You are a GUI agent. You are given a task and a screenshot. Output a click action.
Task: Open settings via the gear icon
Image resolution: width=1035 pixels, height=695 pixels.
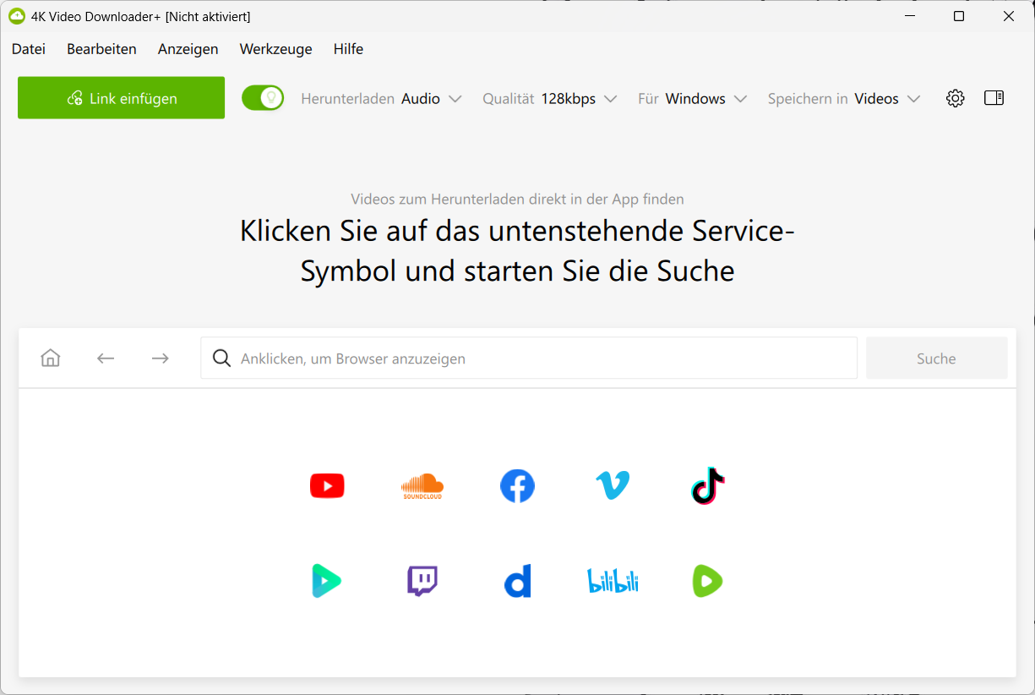click(956, 98)
